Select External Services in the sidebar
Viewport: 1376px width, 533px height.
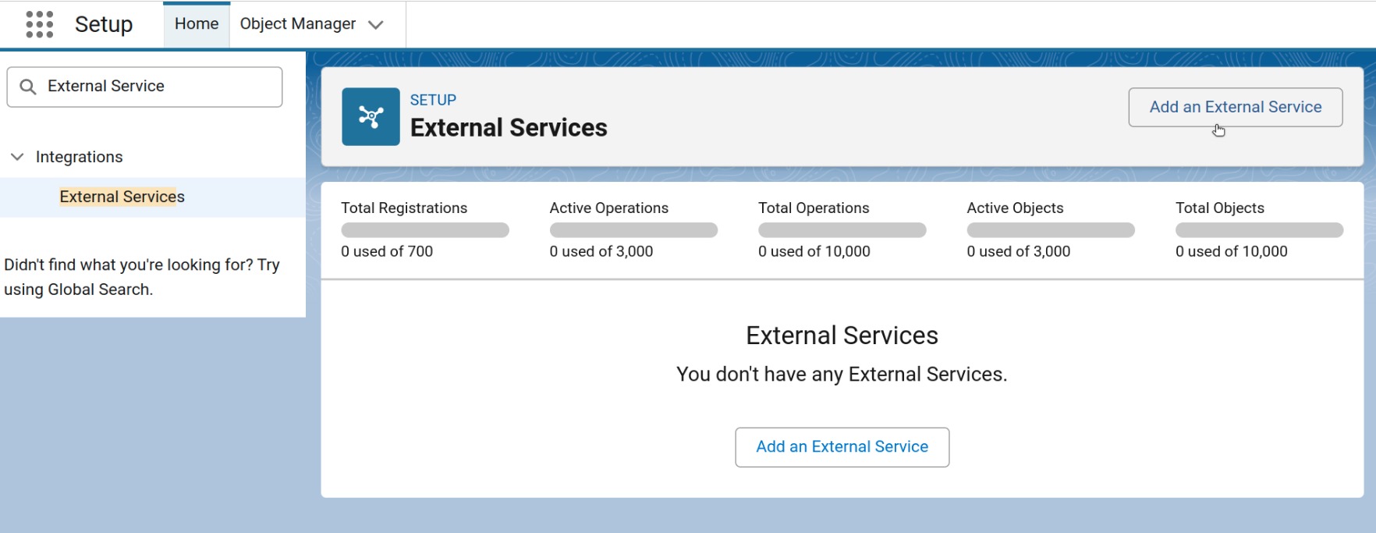tap(122, 197)
